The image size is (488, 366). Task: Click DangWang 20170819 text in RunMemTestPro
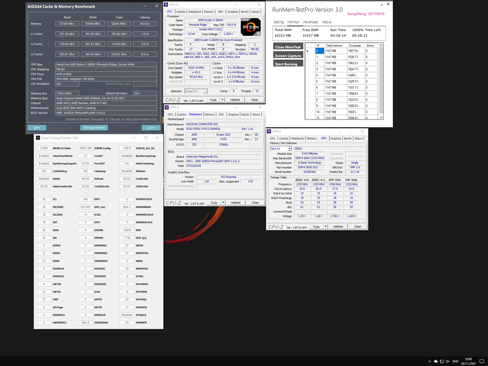[x=366, y=14]
